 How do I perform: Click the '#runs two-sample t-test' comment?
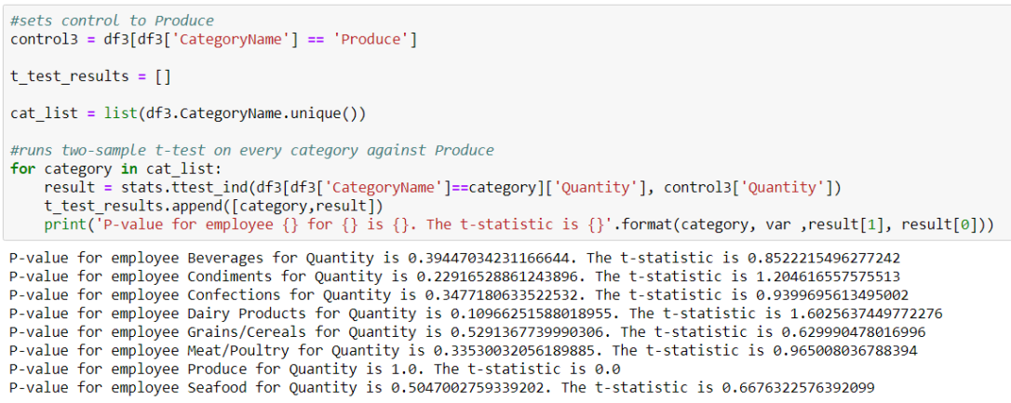(251, 150)
